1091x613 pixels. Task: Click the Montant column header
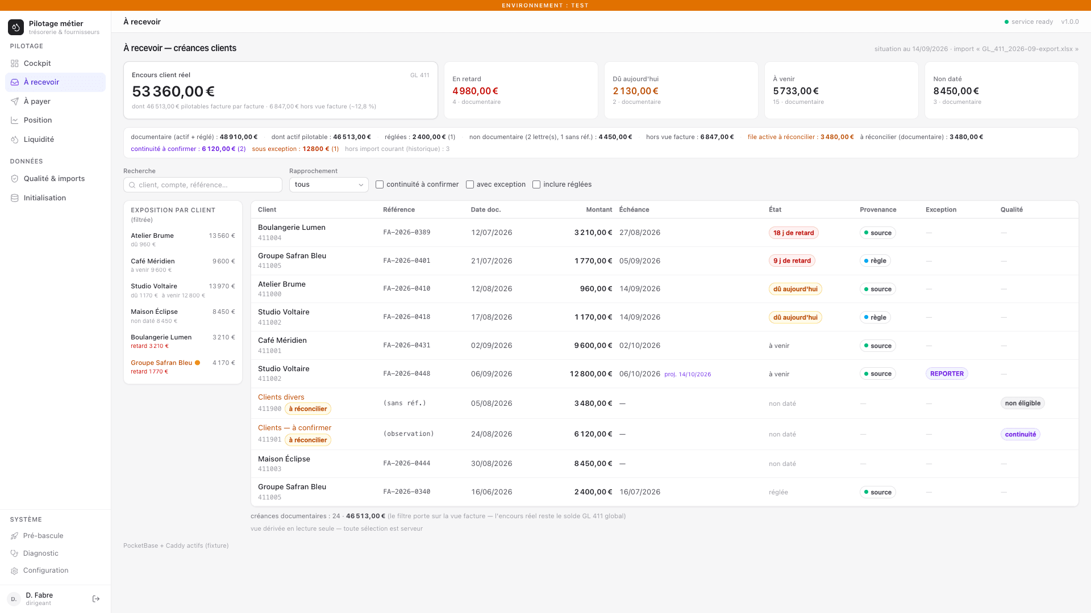tap(599, 209)
